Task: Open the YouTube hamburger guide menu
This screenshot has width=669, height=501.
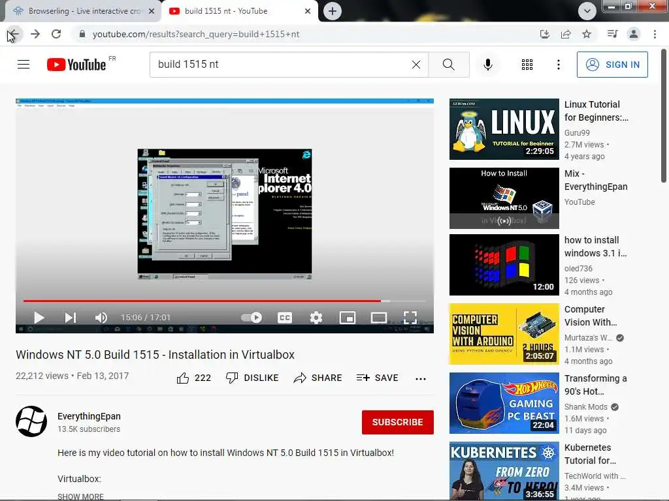Action: (24, 65)
